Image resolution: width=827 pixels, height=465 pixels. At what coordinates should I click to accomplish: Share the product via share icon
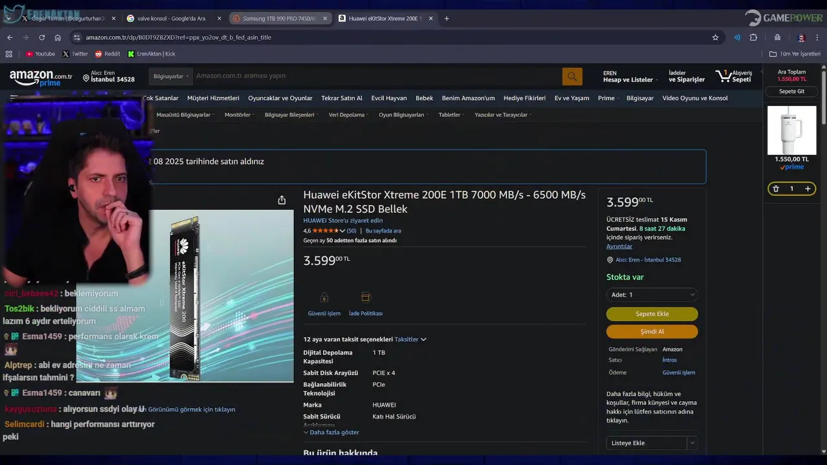click(x=282, y=200)
